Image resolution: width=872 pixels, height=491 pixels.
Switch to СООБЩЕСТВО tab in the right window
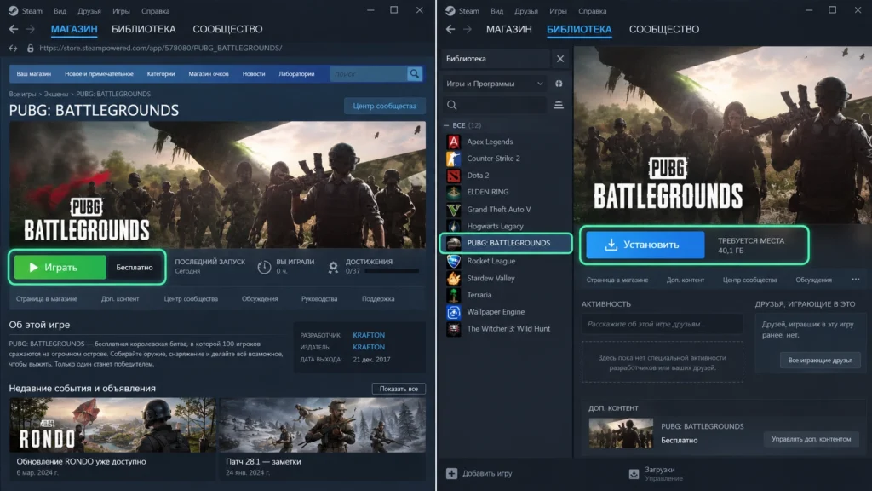click(664, 29)
